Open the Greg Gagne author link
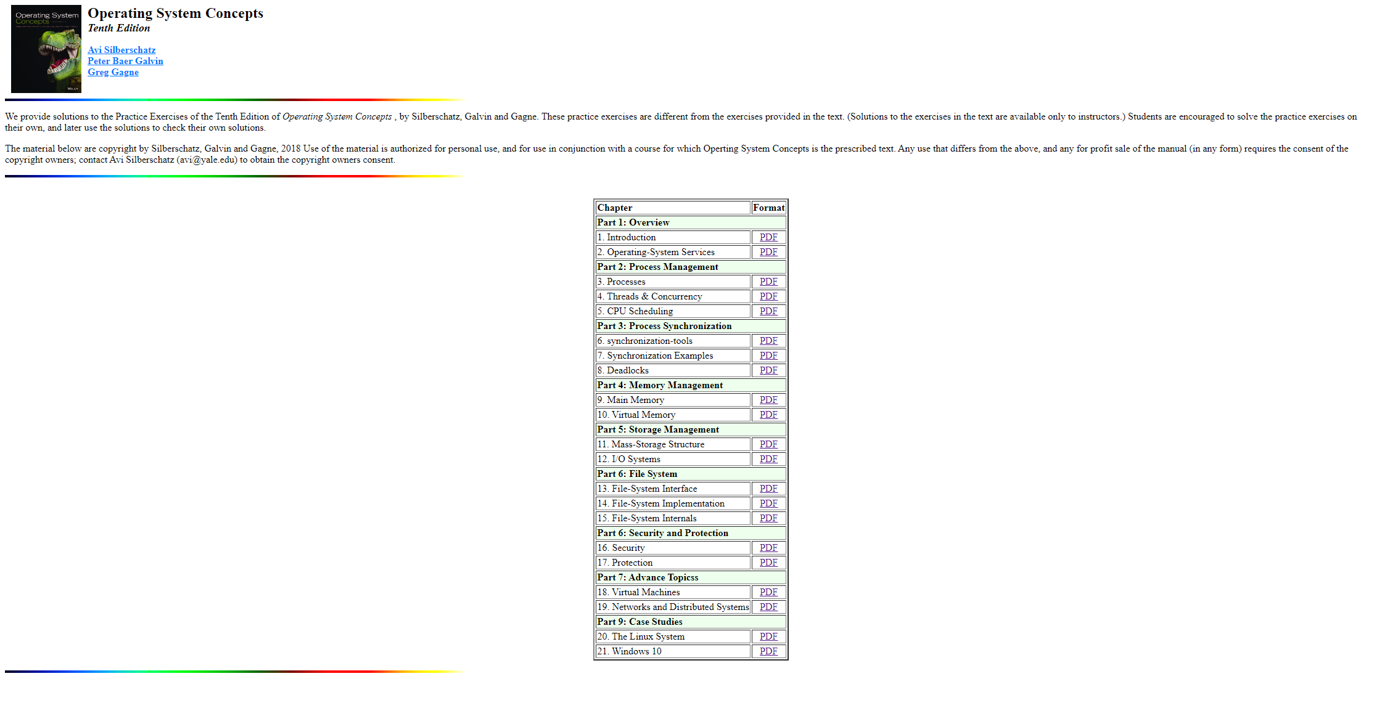1382x724 pixels. (x=113, y=72)
